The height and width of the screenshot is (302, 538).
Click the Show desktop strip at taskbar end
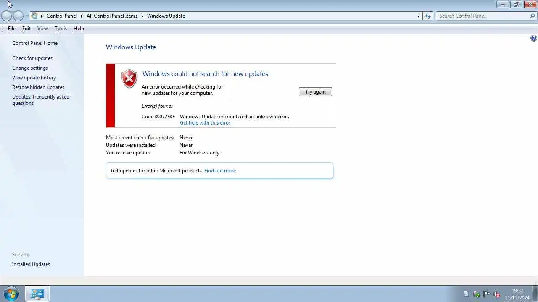coord(535,294)
